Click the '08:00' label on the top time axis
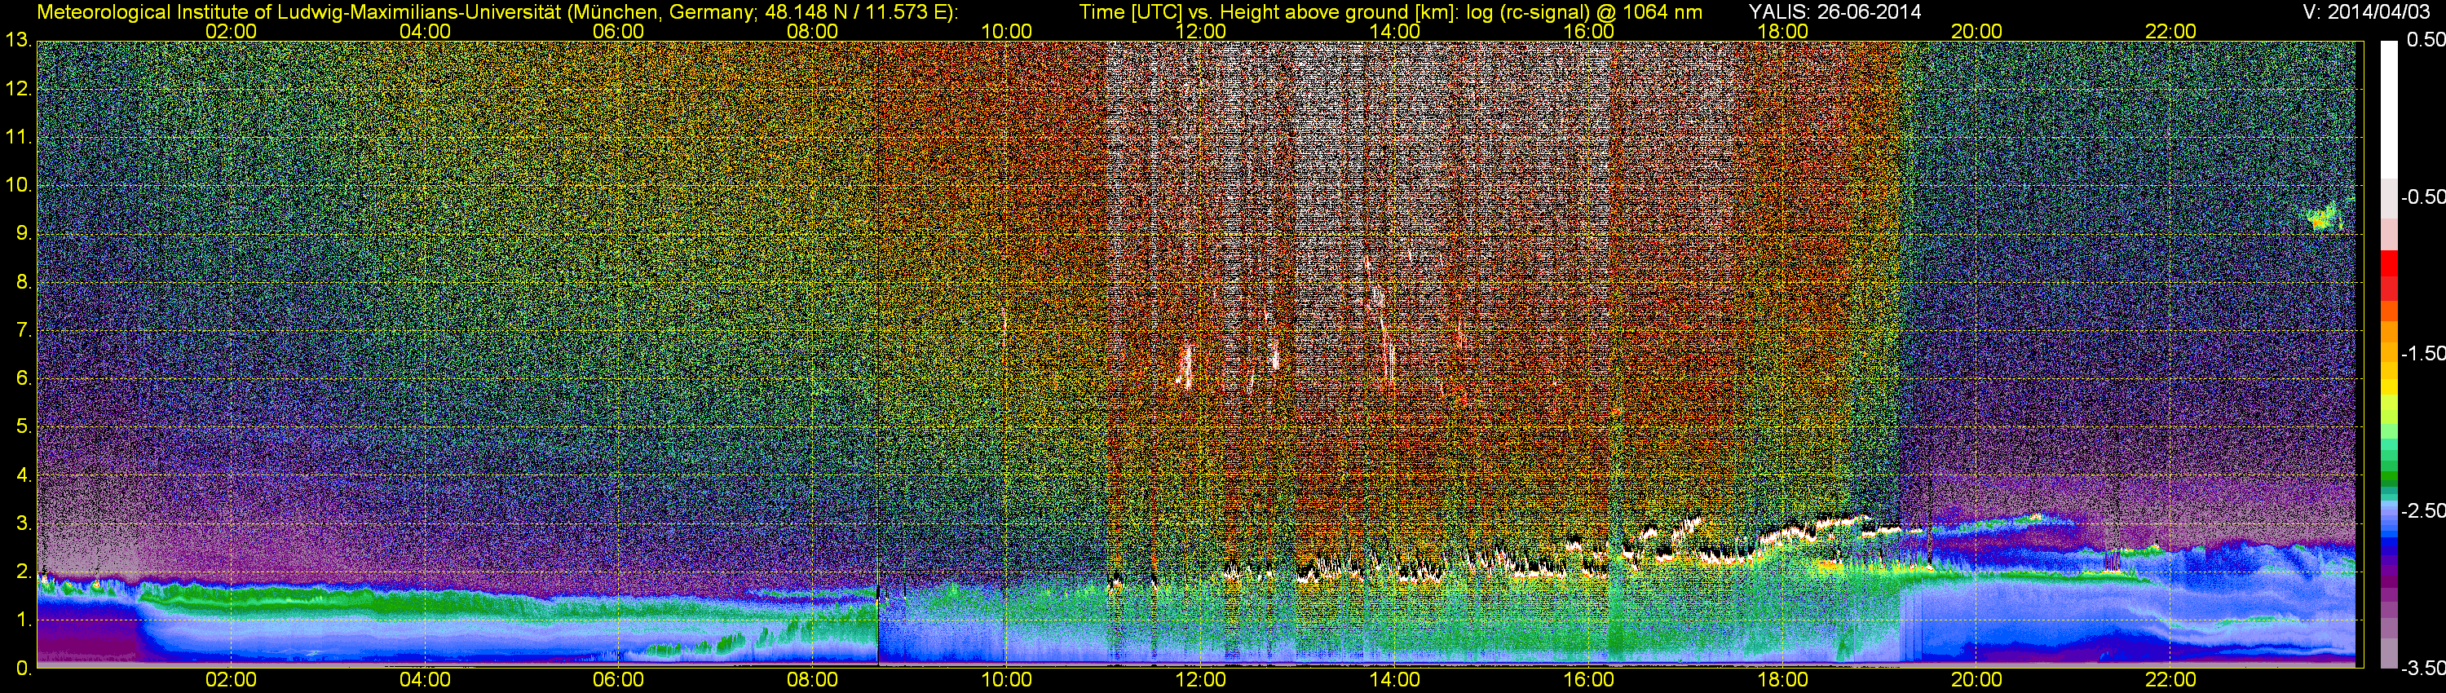This screenshot has width=2446, height=693. (813, 31)
